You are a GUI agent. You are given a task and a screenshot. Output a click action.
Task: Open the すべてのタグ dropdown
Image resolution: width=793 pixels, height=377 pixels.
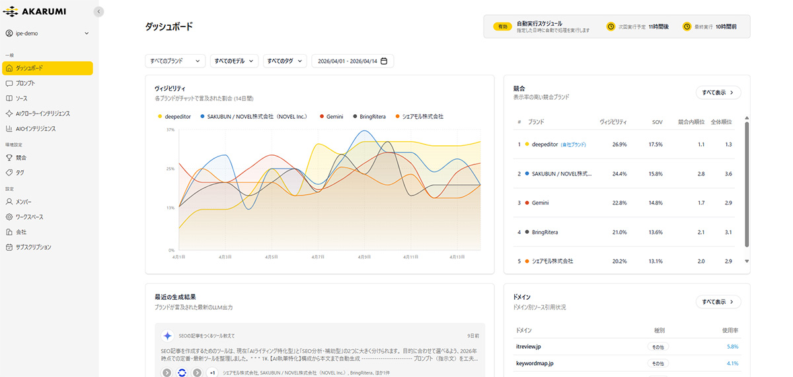tap(285, 61)
